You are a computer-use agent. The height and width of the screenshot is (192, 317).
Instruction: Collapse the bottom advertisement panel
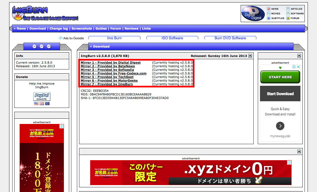(299, 151)
